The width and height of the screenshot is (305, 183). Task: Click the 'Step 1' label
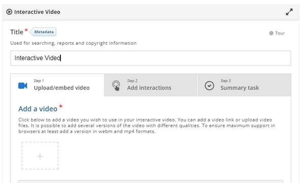39,81
